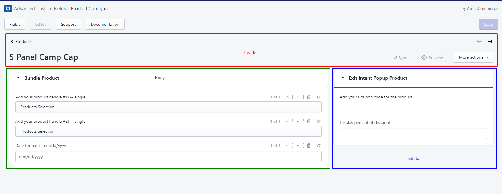
Task: Delete the Date format entry
Action: pos(309,145)
